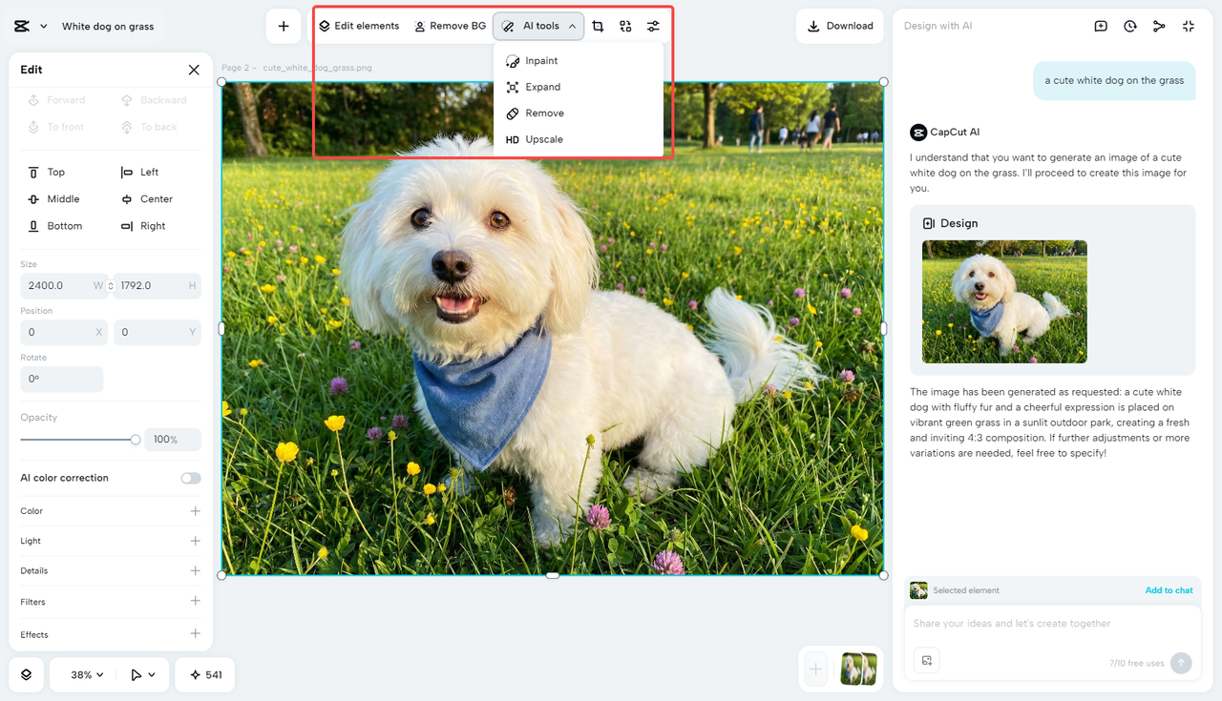Click the share icon in Design with AI
The image size is (1222, 701).
[x=1159, y=26]
